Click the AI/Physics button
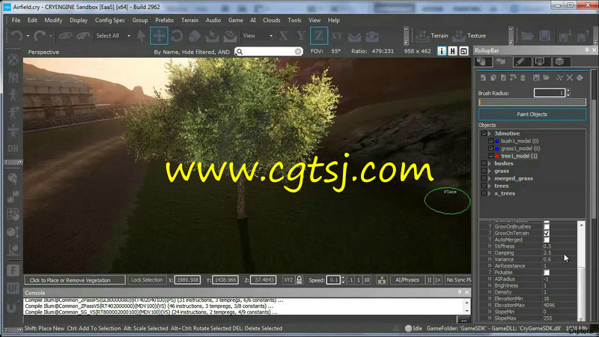 [407, 280]
